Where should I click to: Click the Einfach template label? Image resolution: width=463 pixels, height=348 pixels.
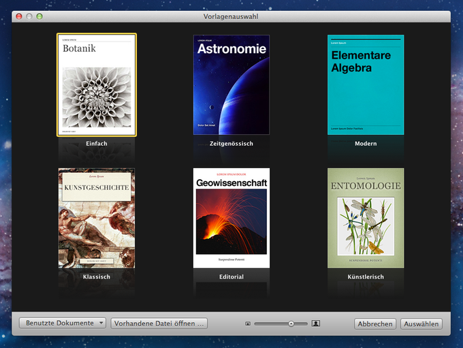[x=97, y=144]
